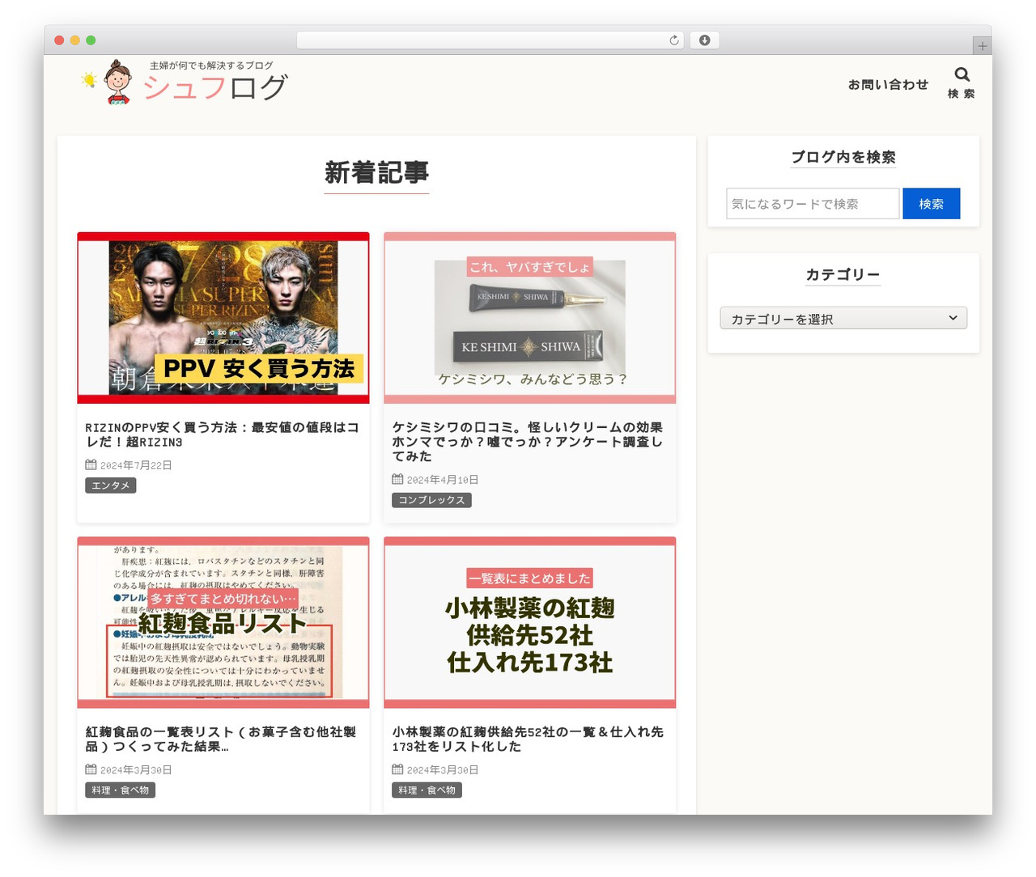The height and width of the screenshot is (877, 1036).
Task: Click the browser download icon
Action: coord(704,40)
